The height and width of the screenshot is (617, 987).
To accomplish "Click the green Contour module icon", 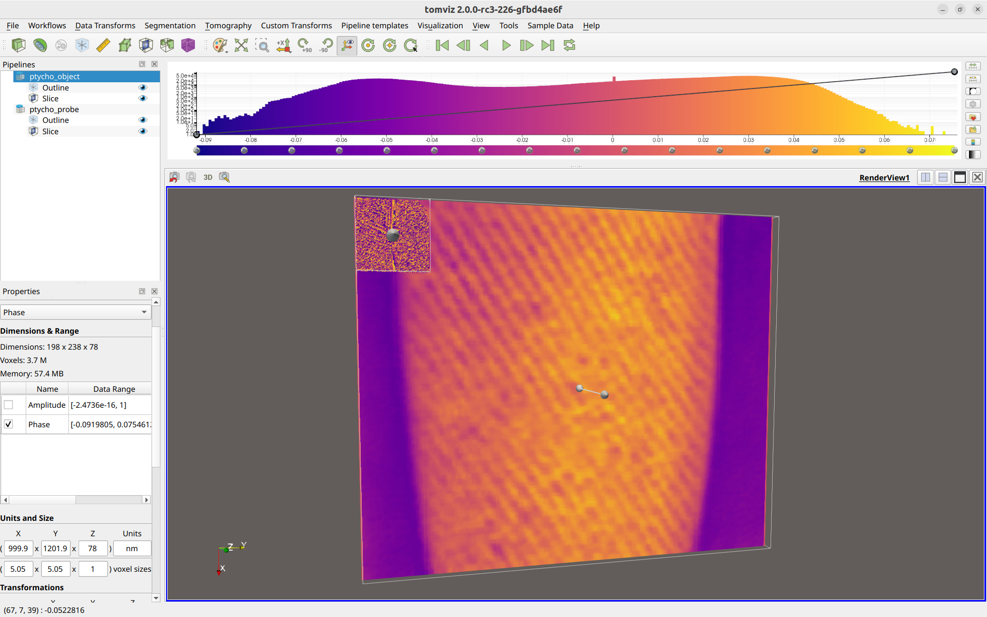I will click(x=40, y=45).
